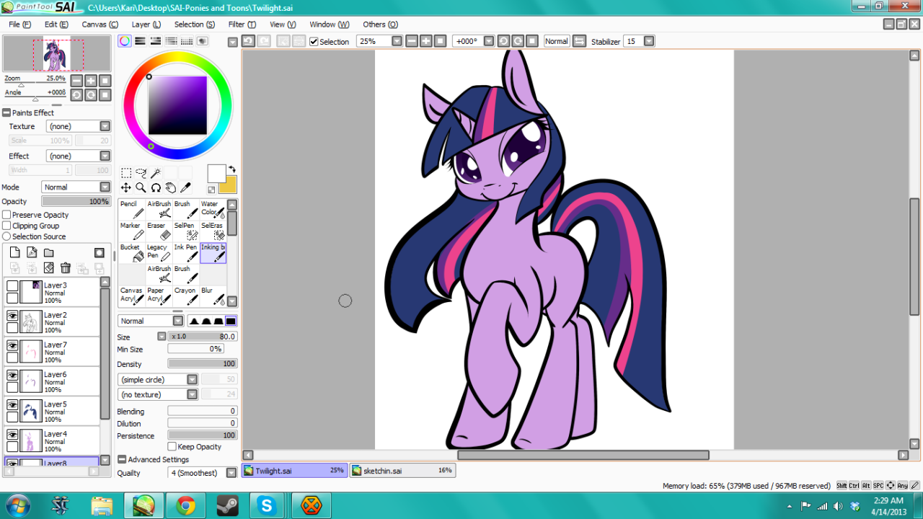
Task: Select the Hand tool
Action: pos(171,187)
